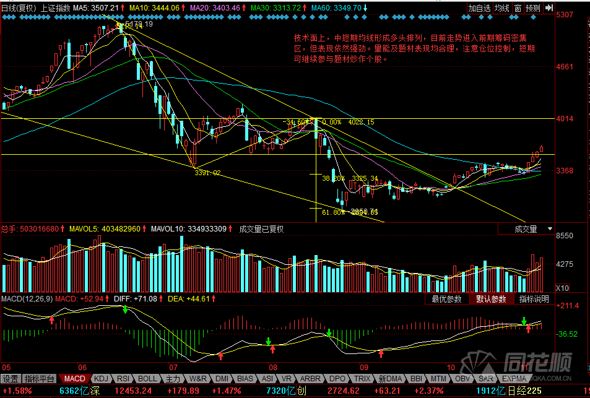Image resolution: width=590 pixels, height=398 pixels.
Task: Click the X10 volume scale marker
Action: (563, 288)
